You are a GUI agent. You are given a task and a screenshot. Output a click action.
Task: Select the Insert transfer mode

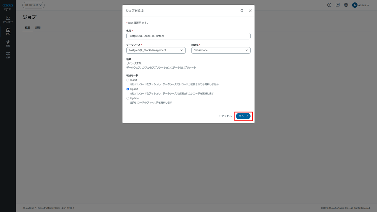(128, 80)
